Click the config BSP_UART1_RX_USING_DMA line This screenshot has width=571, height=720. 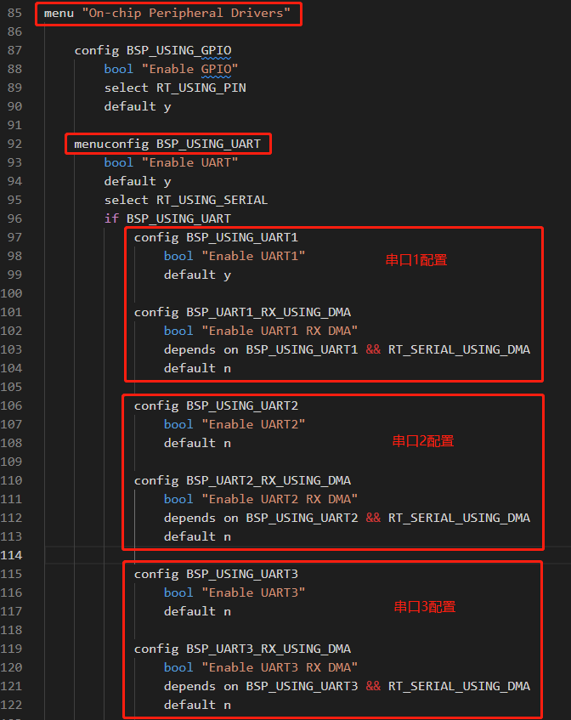pos(242,312)
